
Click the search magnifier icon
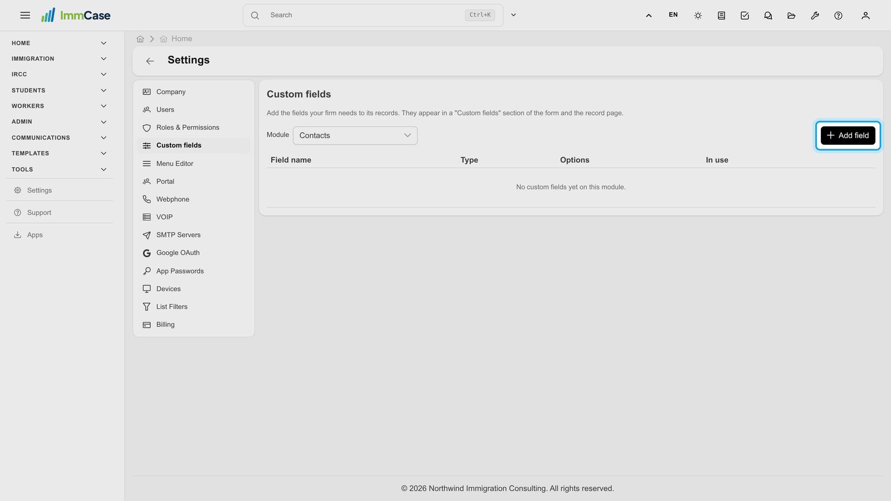255,15
